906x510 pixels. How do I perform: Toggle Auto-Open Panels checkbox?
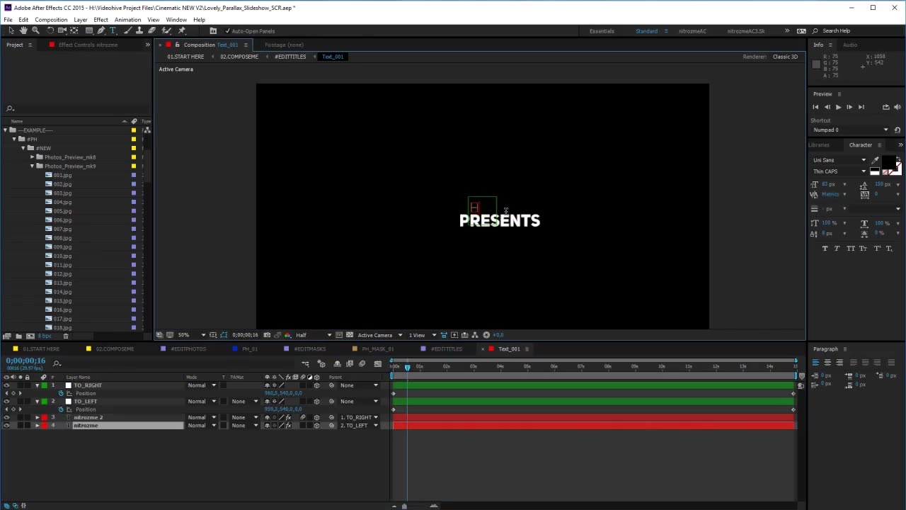click(227, 31)
